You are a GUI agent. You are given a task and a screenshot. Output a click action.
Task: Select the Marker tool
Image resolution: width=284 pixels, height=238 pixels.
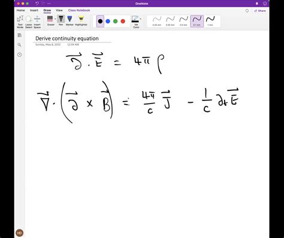coord(70,21)
